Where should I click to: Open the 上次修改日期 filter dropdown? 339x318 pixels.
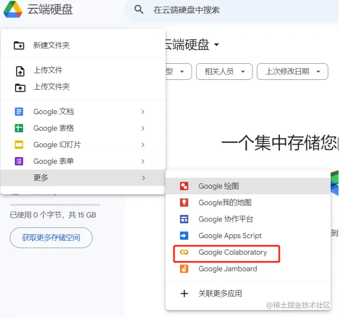tap(293, 72)
